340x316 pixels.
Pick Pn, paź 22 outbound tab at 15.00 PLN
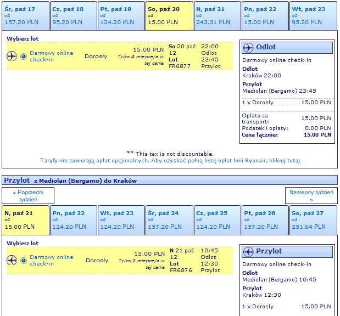click(x=265, y=16)
